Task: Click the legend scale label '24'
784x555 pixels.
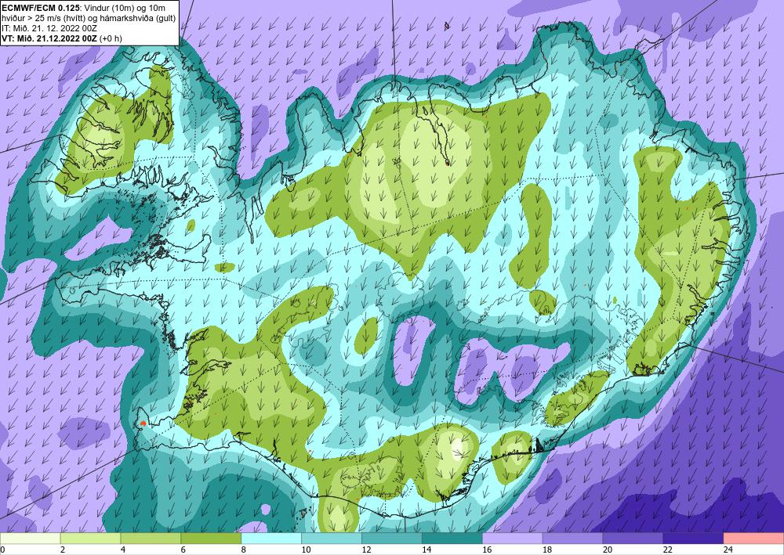Action: (728, 550)
